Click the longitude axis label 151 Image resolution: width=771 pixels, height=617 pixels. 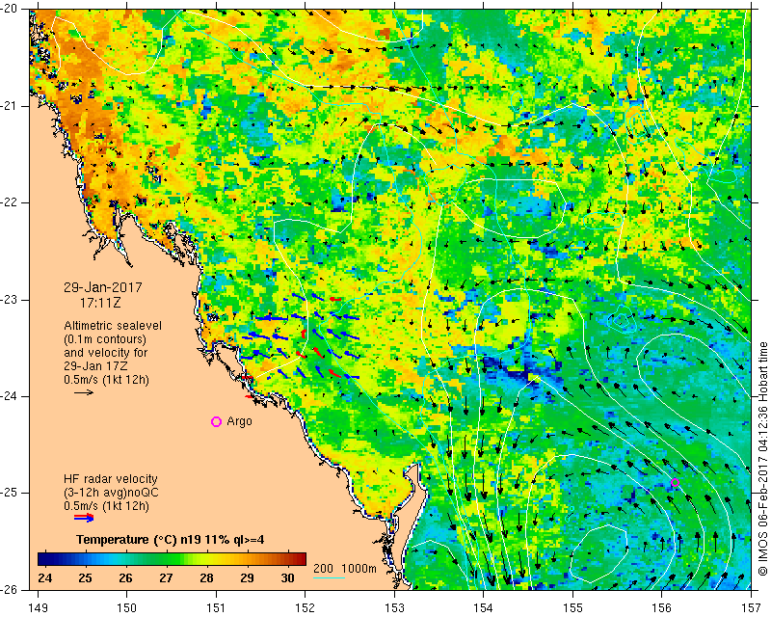tap(216, 608)
